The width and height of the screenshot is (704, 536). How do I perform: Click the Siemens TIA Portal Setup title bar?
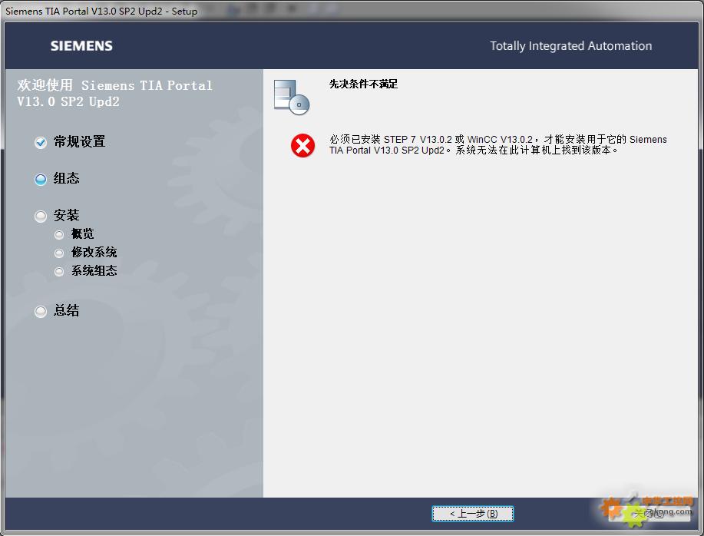352,11
